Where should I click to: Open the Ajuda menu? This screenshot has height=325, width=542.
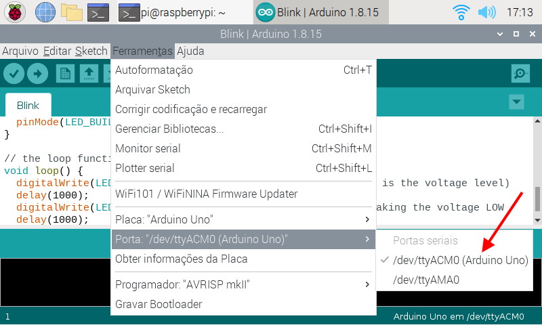tap(190, 51)
